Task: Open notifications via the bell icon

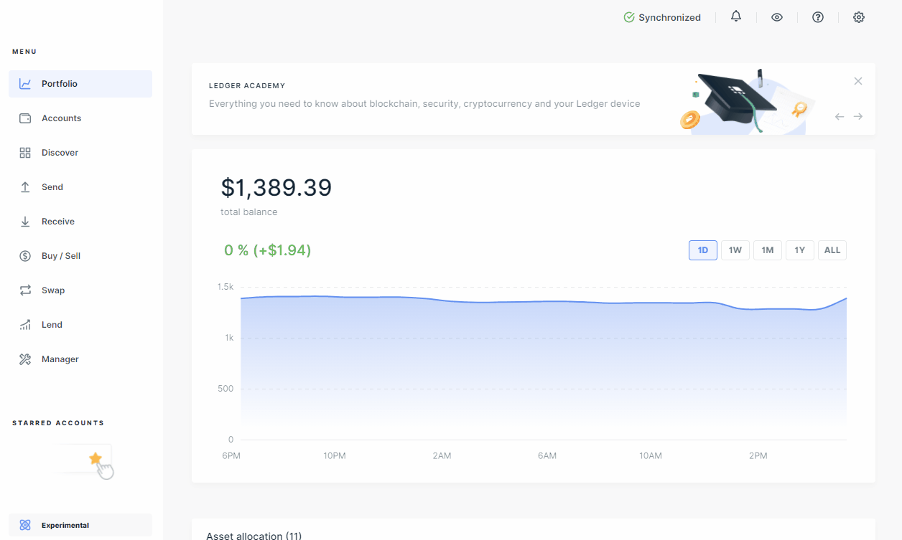Action: (735, 16)
